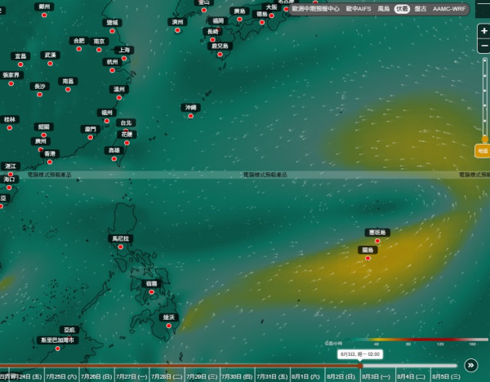The width and height of the screenshot is (490, 382).
Task: Click the 關島 location marker
Action: [x=367, y=258]
